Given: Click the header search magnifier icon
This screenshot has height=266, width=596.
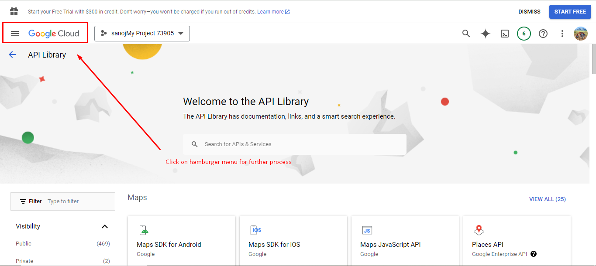Looking at the screenshot, I should (x=466, y=34).
